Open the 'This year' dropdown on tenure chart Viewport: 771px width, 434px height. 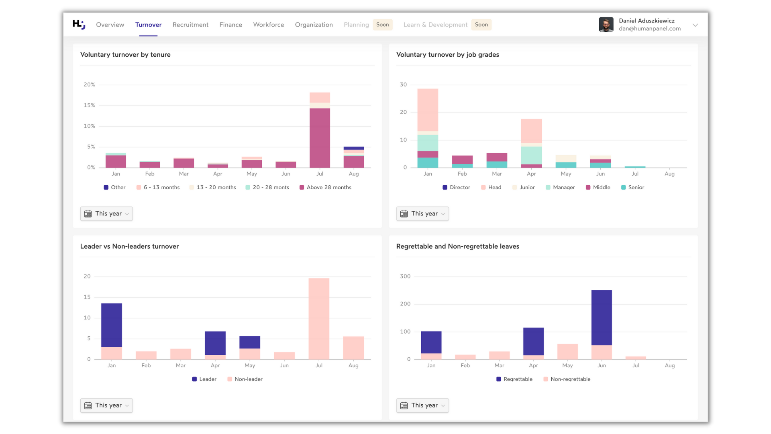click(x=106, y=213)
